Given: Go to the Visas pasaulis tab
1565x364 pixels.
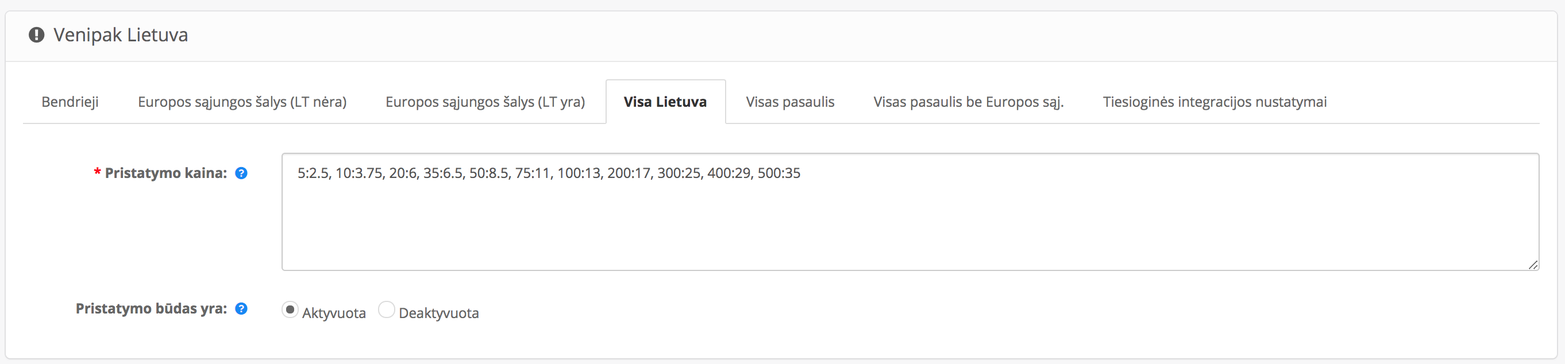Looking at the screenshot, I should tap(791, 102).
